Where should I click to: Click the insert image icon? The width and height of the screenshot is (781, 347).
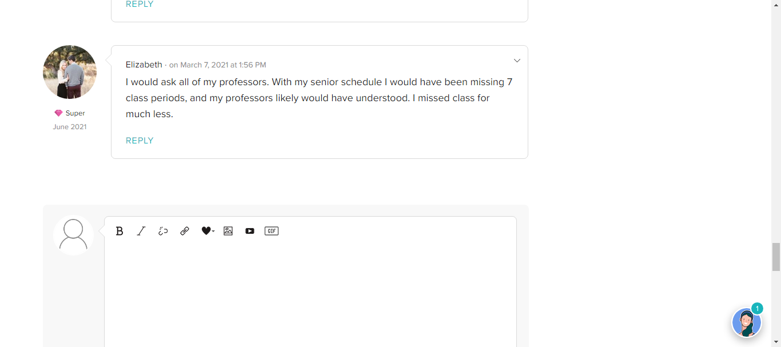tap(228, 231)
